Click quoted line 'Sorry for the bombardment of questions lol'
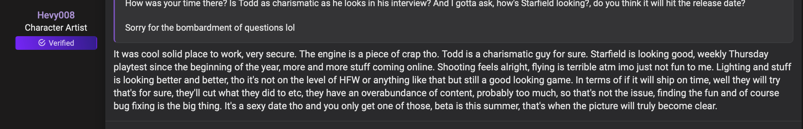The height and width of the screenshot is (129, 803). pos(210,28)
